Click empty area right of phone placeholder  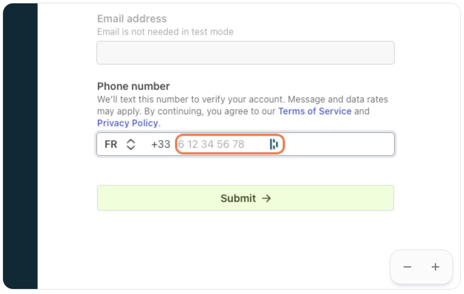pos(338,144)
